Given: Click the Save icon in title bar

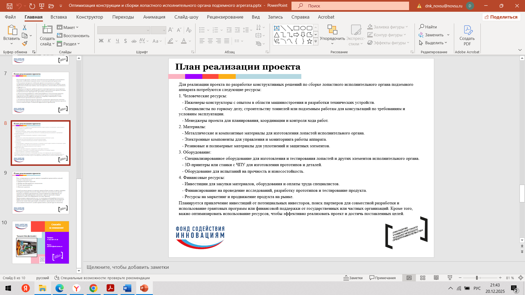Looking at the screenshot, I should (x=9, y=6).
